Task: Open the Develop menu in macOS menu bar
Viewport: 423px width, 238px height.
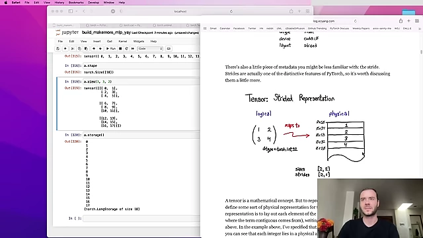Action: tap(93, 3)
